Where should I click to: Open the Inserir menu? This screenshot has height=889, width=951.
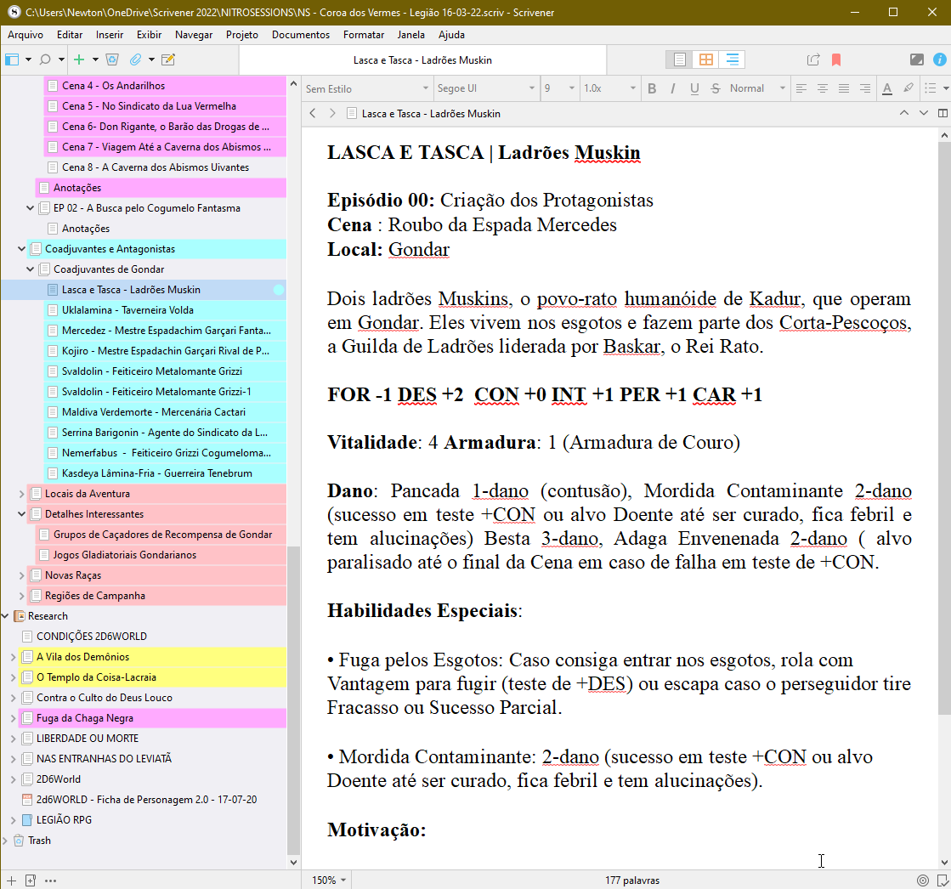tap(109, 35)
